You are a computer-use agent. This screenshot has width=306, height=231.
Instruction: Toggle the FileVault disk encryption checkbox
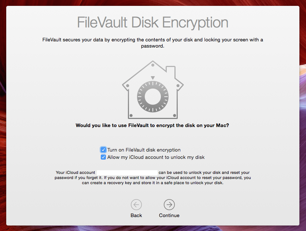pos(103,150)
